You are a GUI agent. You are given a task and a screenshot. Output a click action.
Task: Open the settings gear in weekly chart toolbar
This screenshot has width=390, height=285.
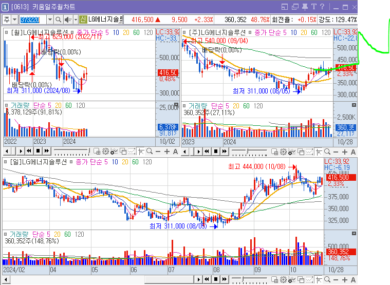pos(283,151)
